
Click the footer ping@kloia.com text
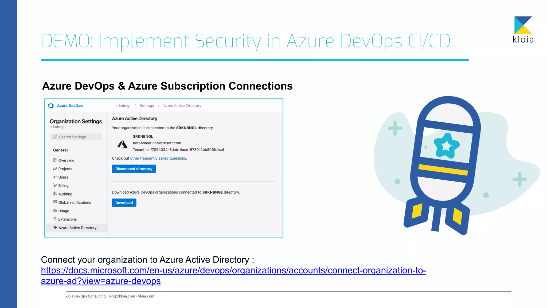pos(122,296)
